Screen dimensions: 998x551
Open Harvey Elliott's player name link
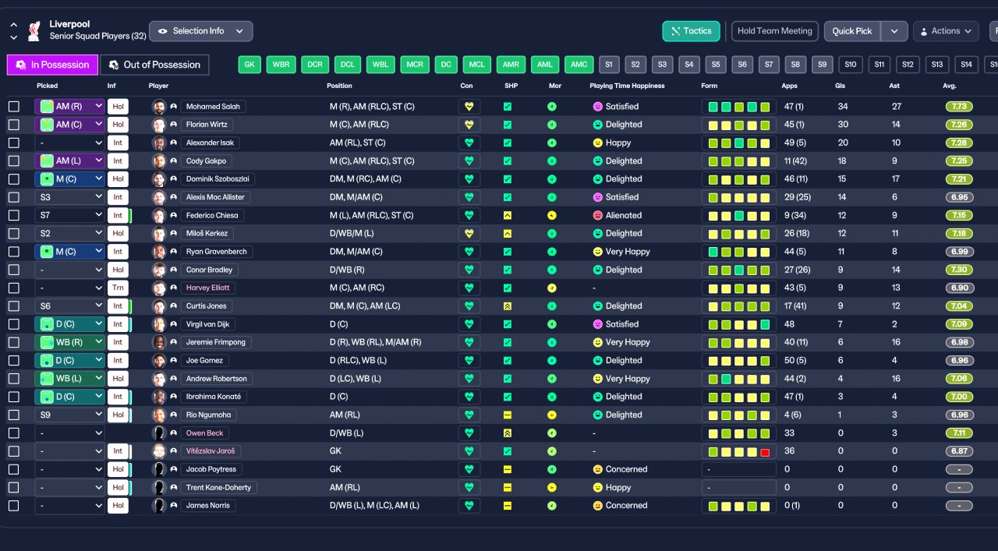tap(207, 288)
